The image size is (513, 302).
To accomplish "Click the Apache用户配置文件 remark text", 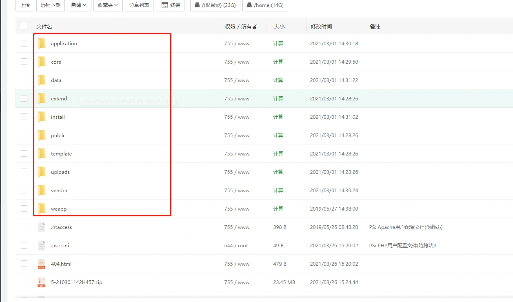I will click(406, 227).
